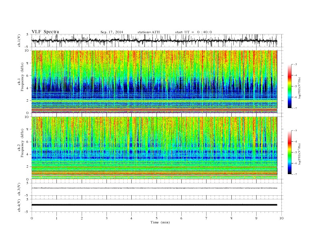Click the ch.1(V) waveform axis label
The width and height of the screenshot is (317, 245).
19,41
